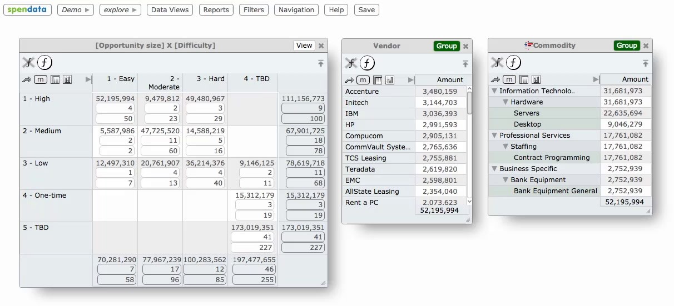
Task: Clear filter icon in Commodity panel
Action: point(496,62)
